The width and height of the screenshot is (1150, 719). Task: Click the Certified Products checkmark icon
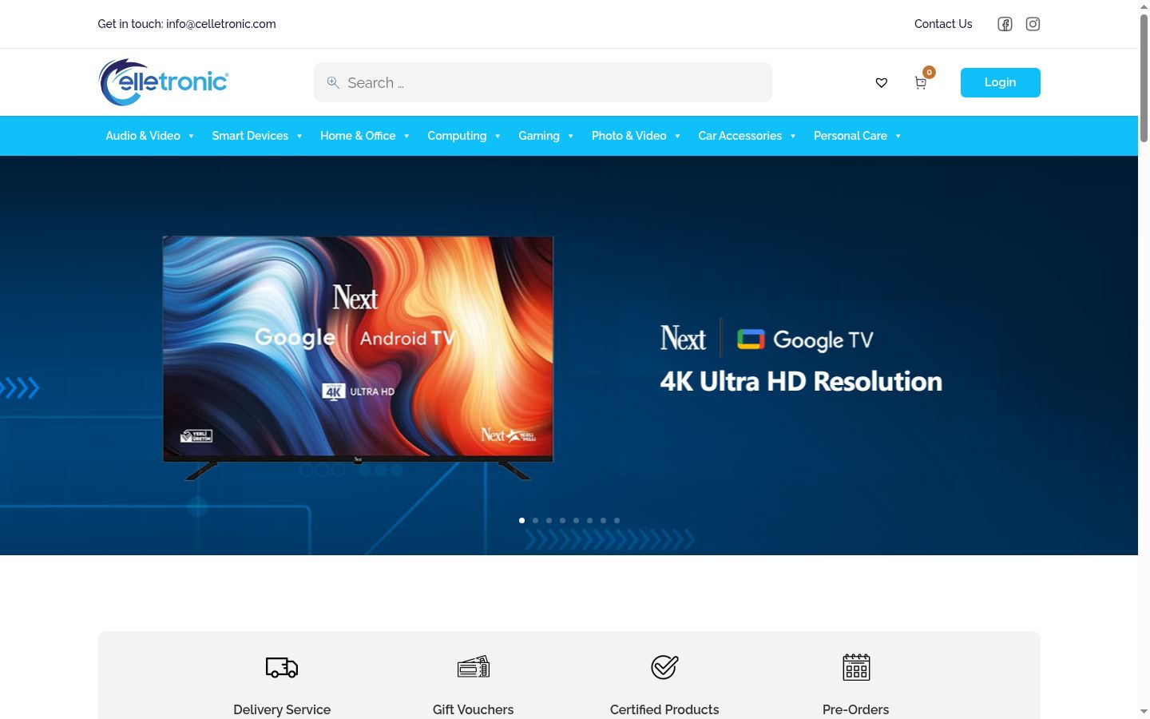point(664,667)
